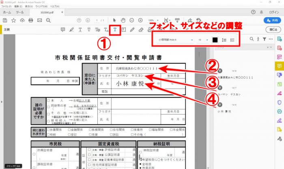Print the document with the printer icon
284x169 pixels.
pos(31,20)
